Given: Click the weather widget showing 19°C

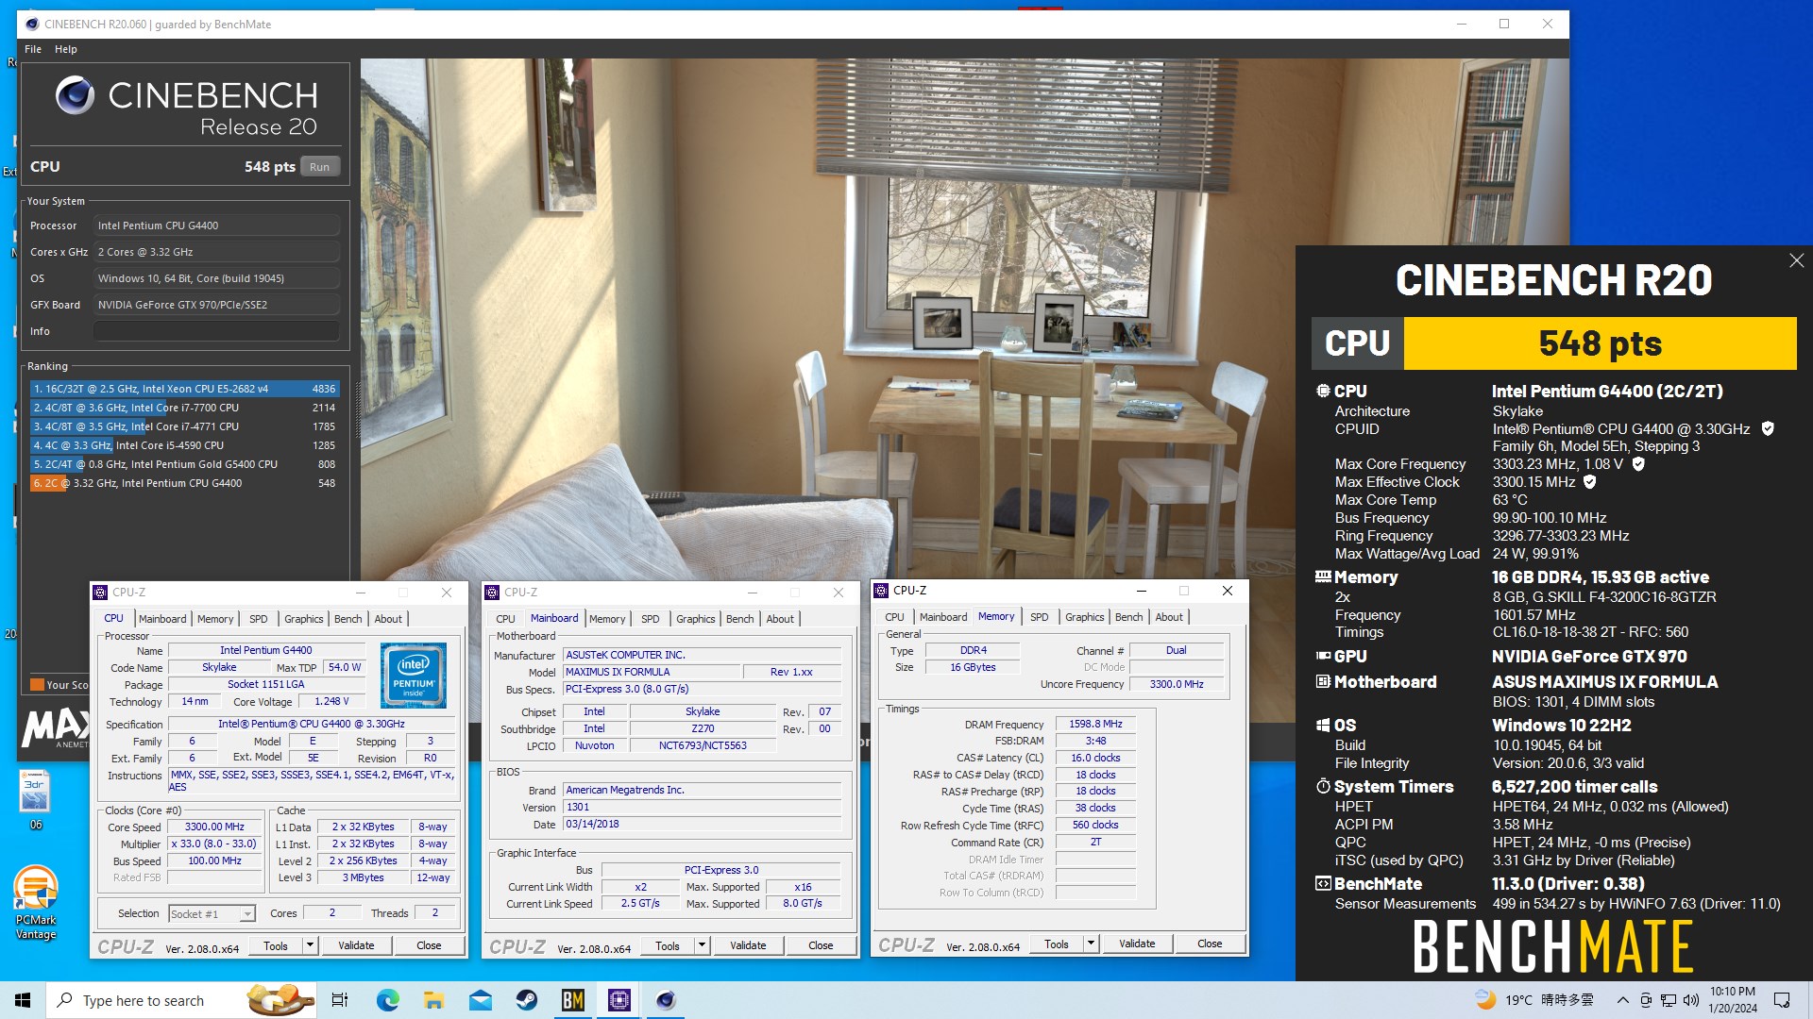Looking at the screenshot, I should 1534,1000.
